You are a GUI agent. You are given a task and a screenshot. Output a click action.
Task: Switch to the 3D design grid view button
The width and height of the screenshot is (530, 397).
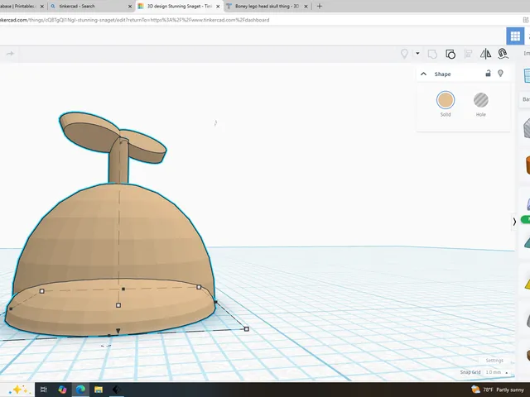[x=515, y=36]
